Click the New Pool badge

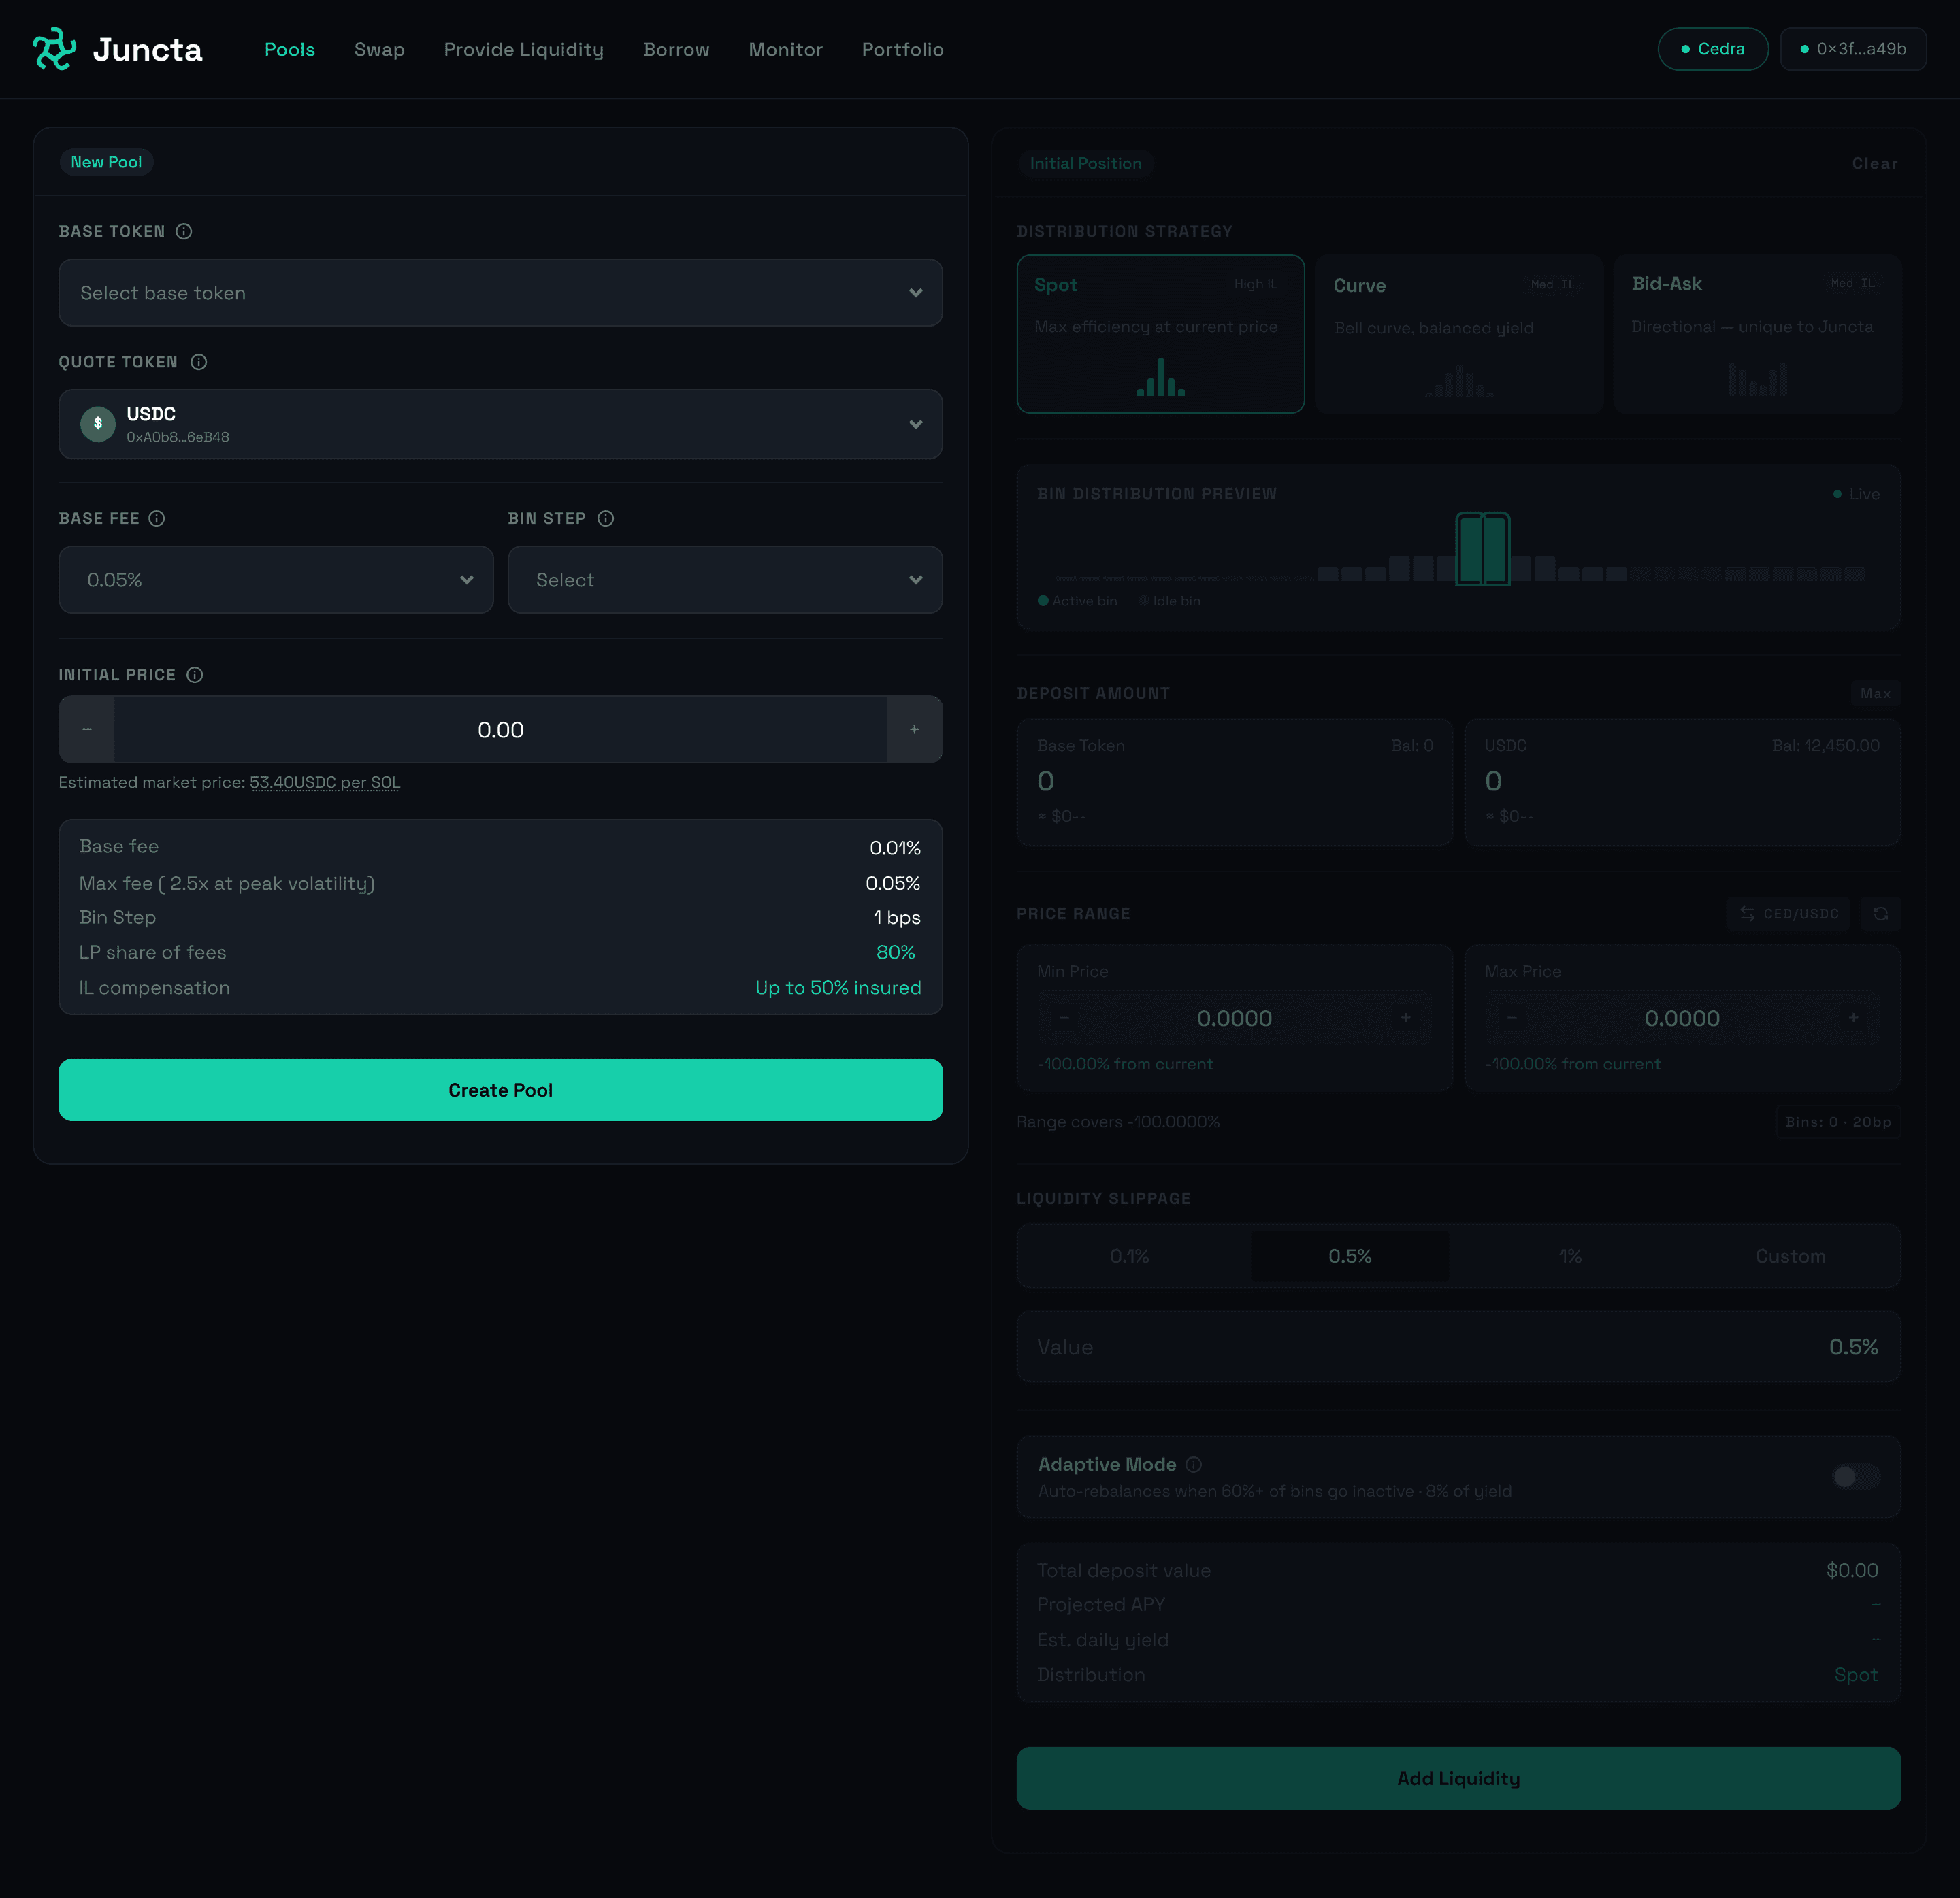pyautogui.click(x=106, y=162)
